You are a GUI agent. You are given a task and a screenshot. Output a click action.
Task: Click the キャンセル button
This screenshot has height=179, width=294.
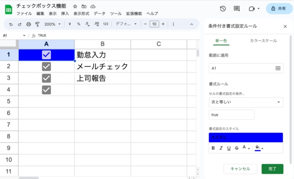[240, 169]
